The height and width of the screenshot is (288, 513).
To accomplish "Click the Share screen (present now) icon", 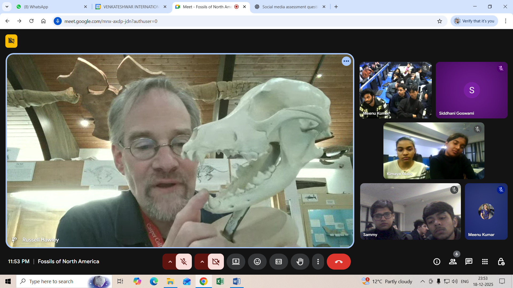I will [x=236, y=262].
